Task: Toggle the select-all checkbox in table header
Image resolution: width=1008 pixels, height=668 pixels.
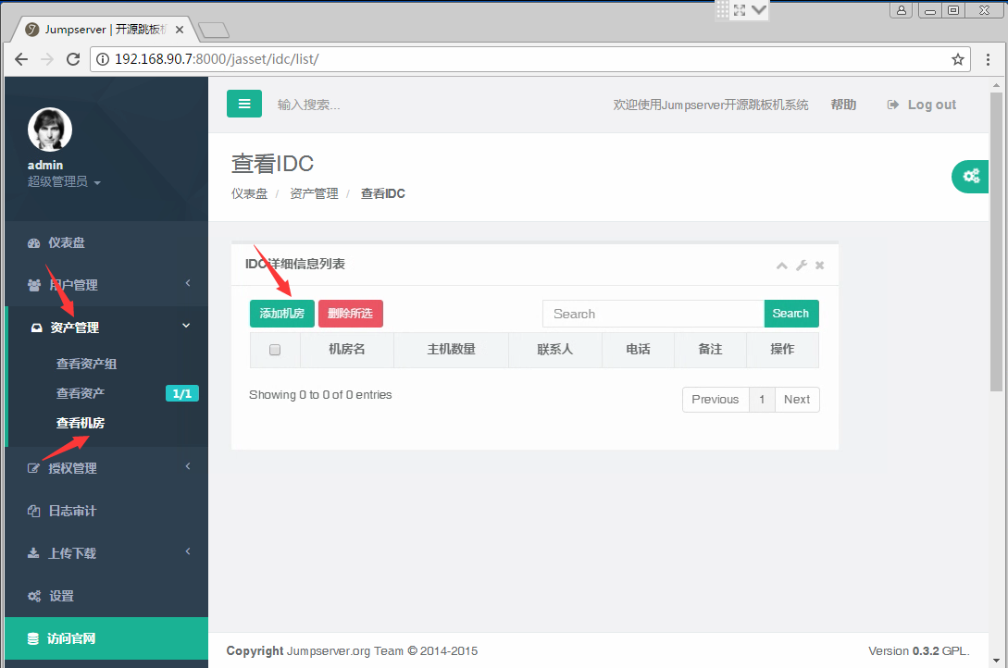Action: click(x=274, y=350)
